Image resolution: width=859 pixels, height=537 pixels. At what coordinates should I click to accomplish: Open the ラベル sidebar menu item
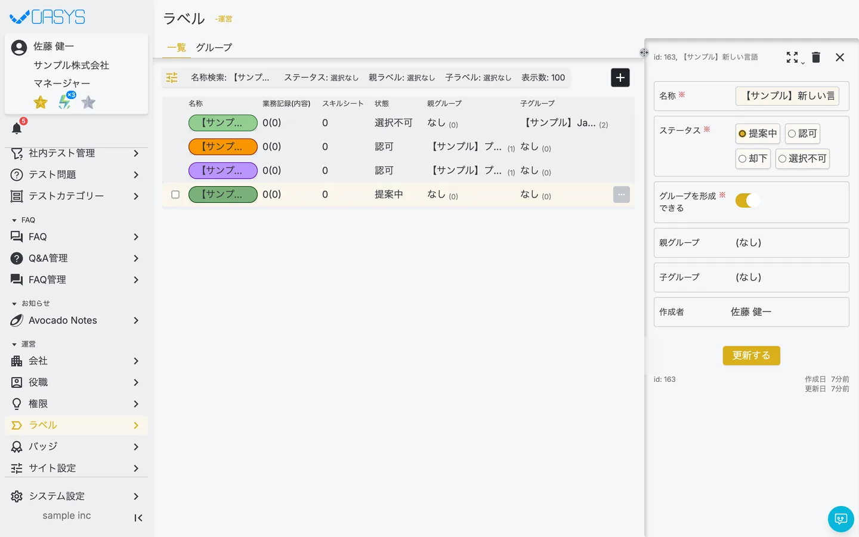coord(76,425)
